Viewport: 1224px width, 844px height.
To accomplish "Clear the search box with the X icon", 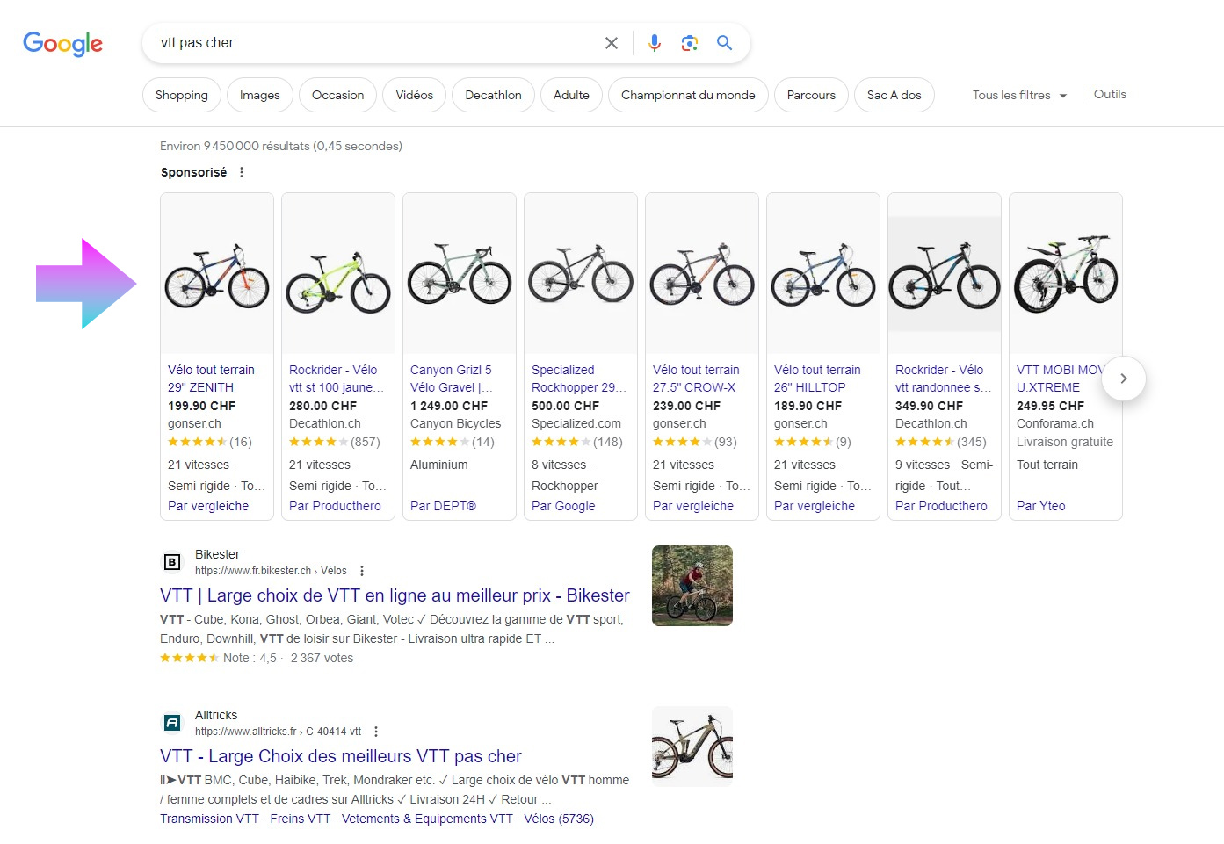I will 612,43.
